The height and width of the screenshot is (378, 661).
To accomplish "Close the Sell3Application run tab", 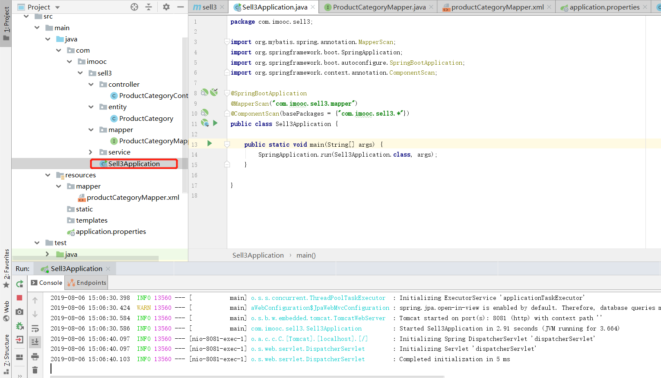I will click(x=108, y=269).
